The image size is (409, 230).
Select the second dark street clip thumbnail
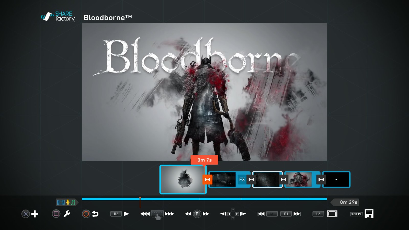tap(222, 179)
